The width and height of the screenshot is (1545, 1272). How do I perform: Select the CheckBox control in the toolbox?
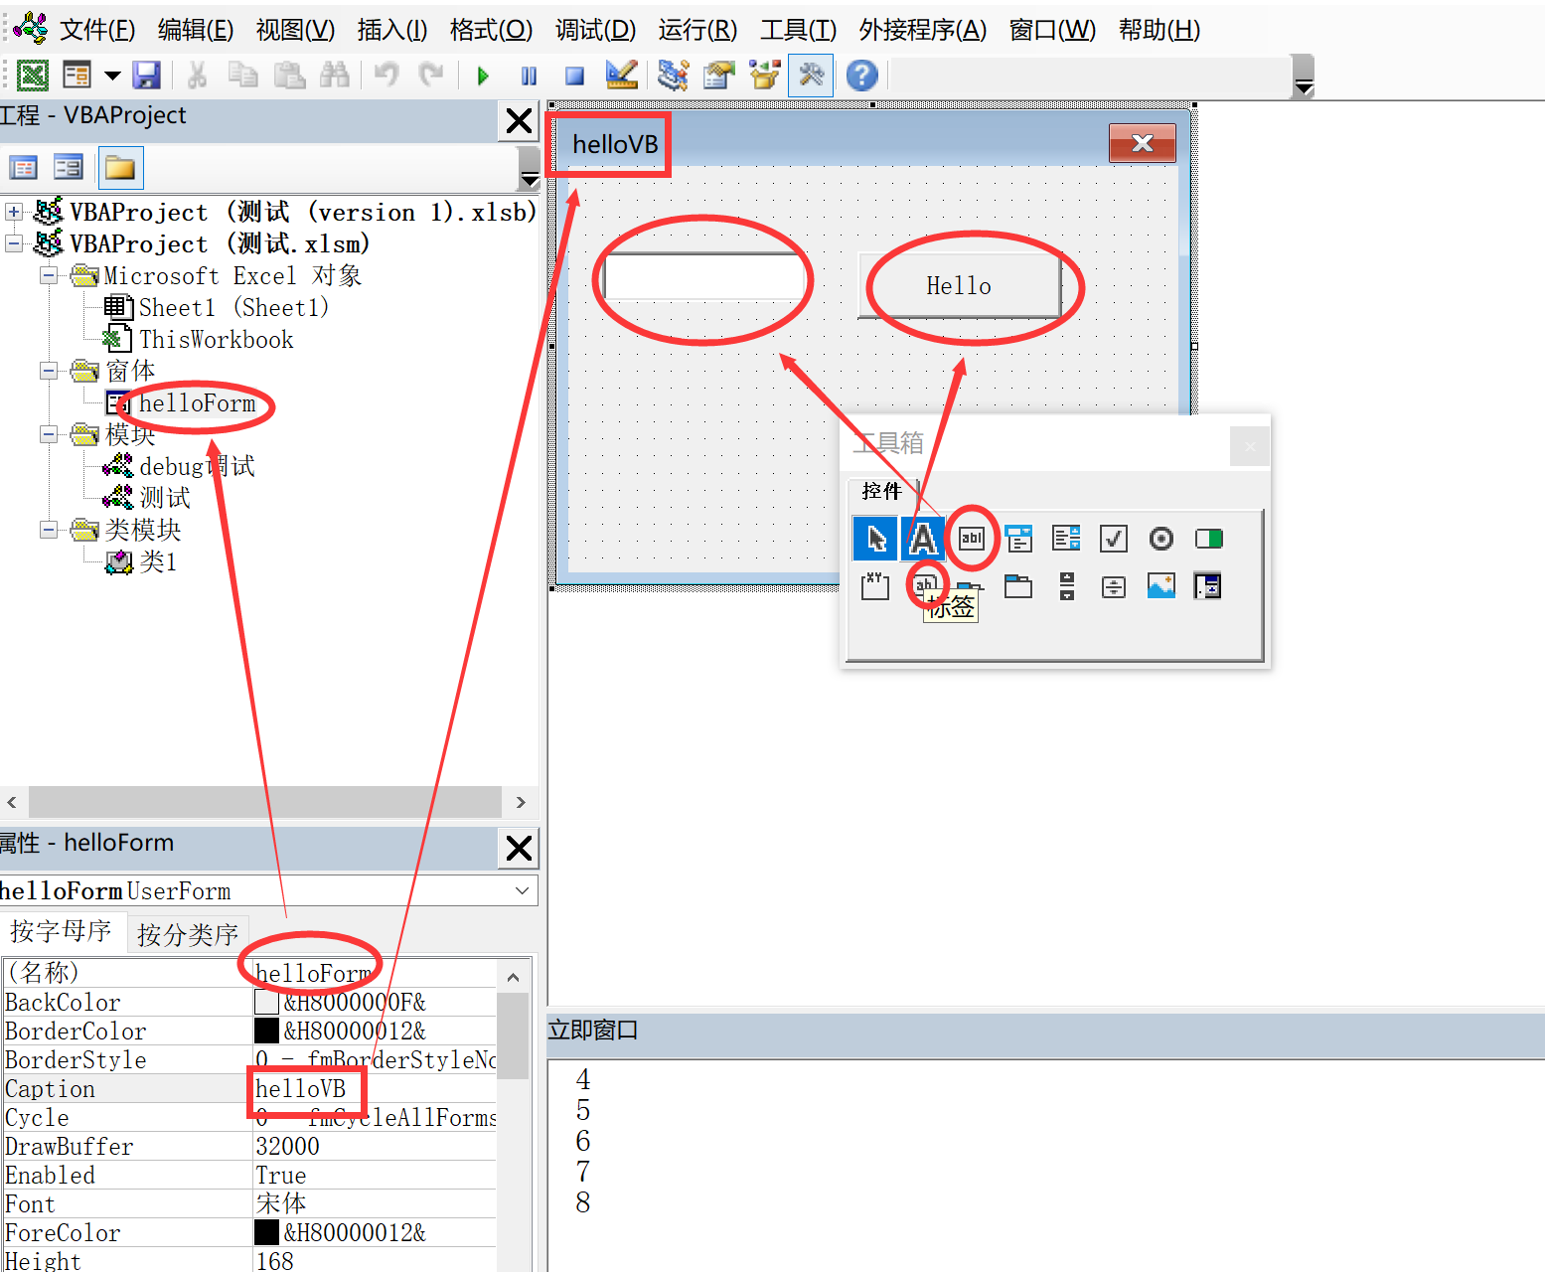point(1114,538)
